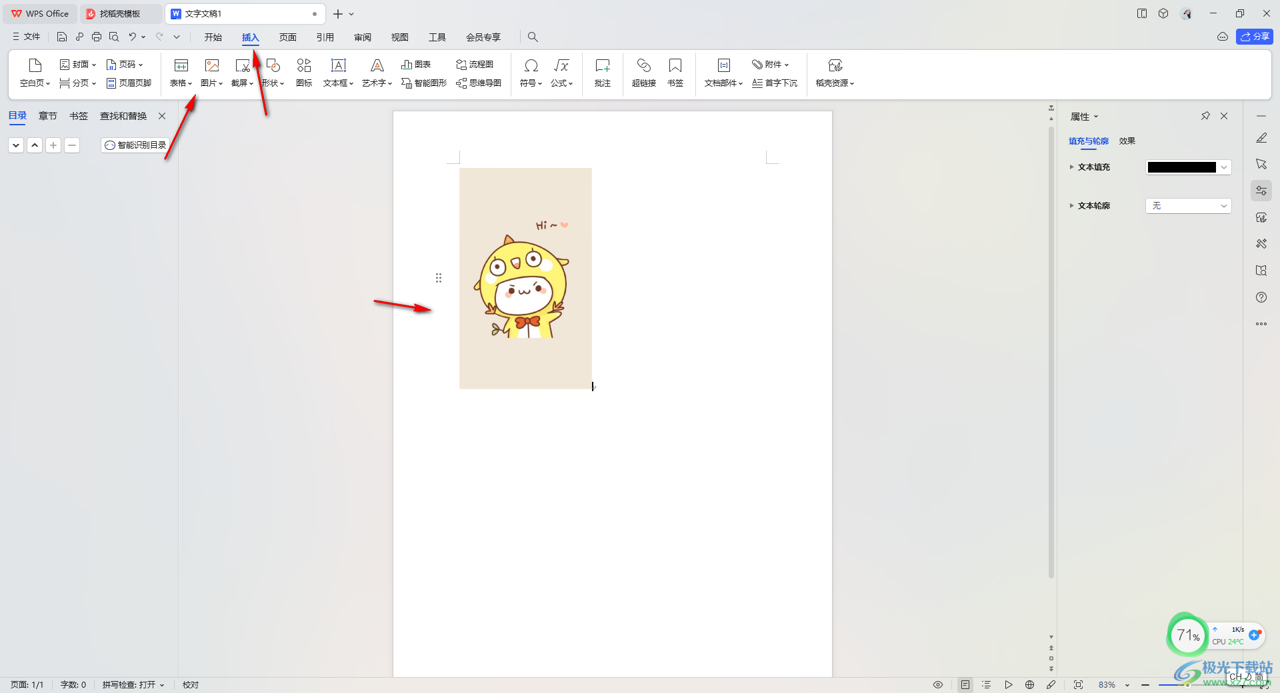Click the 分享 share button
Image resolution: width=1280 pixels, height=693 pixels.
1255,37
